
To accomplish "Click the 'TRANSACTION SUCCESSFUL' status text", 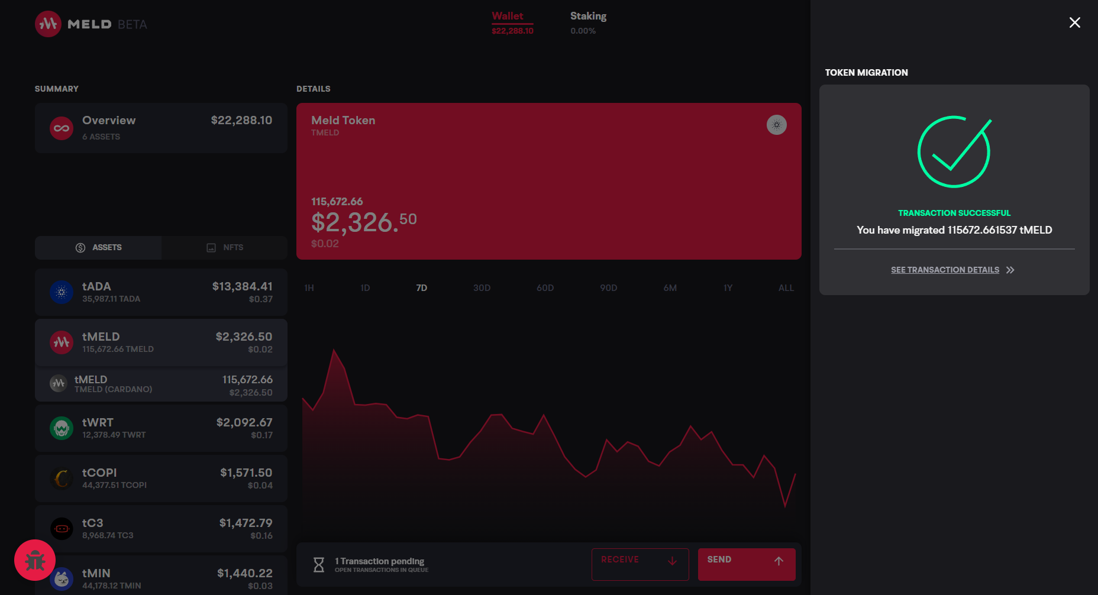I will tap(954, 213).
